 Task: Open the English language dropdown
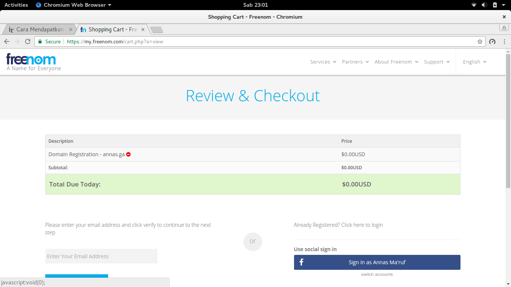pos(475,62)
